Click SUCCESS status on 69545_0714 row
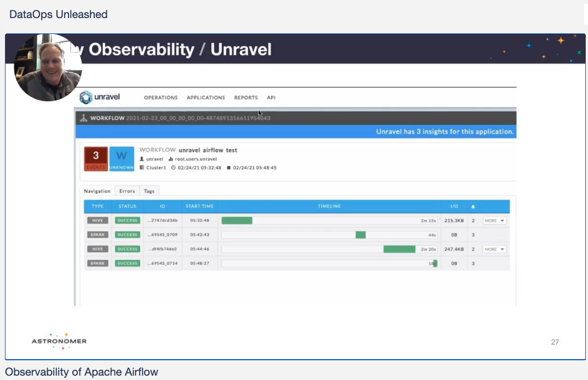Image resolution: width=588 pixels, height=380 pixels. tap(128, 263)
